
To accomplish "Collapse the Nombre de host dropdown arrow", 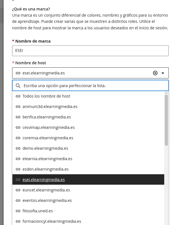I will point(163,73).
